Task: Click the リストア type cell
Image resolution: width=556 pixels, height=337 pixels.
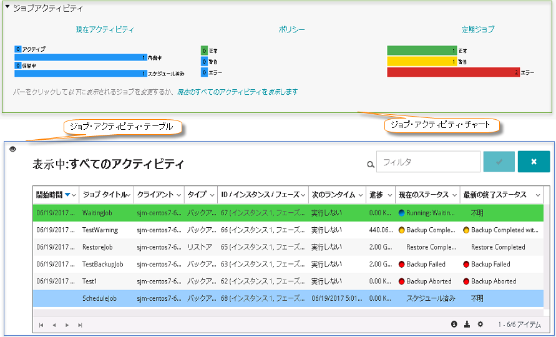Action: coord(200,247)
